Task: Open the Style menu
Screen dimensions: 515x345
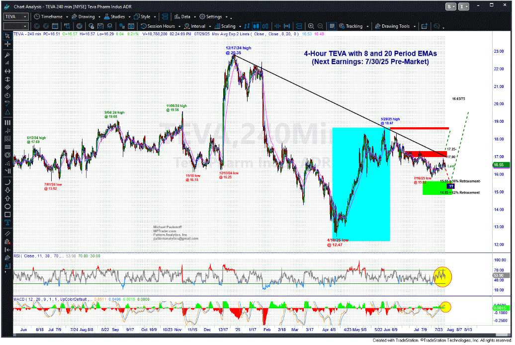Action: pos(142,17)
